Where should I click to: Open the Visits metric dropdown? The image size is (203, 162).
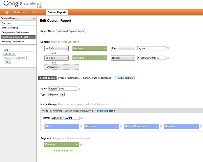click(62, 126)
